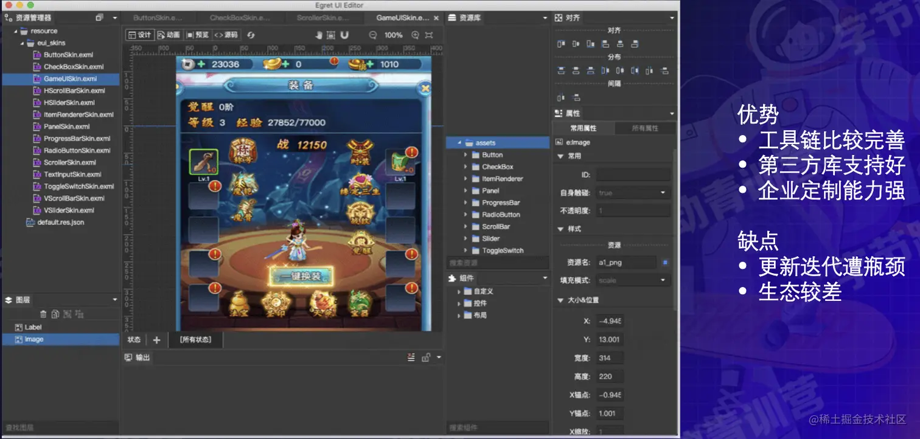Viewport: 920px width, 439px height.
Task: Click the second icon in the 对齐 row
Action: (x=576, y=44)
